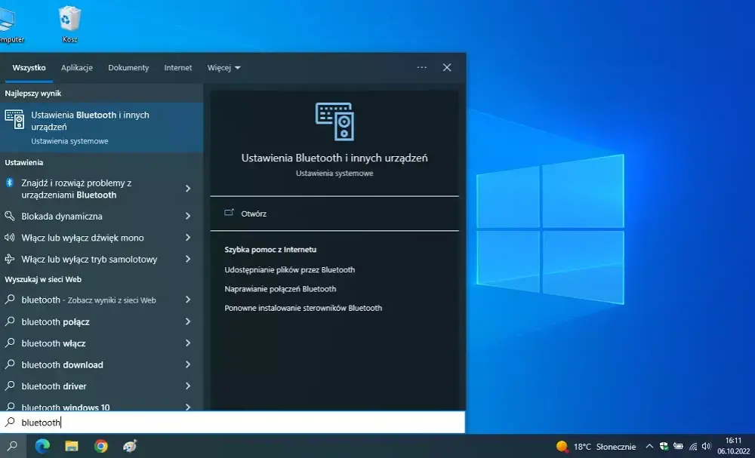Click the sunny weather icon in taskbar
This screenshot has height=458, width=755.
click(562, 447)
